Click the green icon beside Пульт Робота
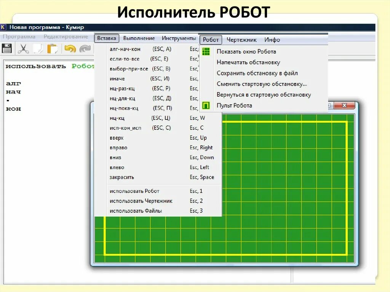The width and height of the screenshot is (390, 292). tap(206, 105)
